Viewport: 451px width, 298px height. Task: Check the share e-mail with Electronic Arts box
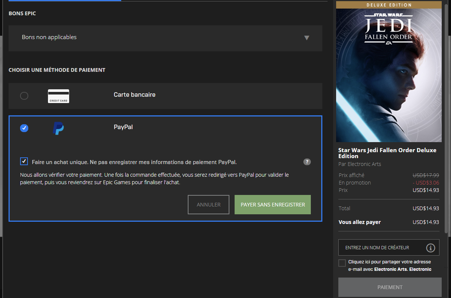coord(342,263)
